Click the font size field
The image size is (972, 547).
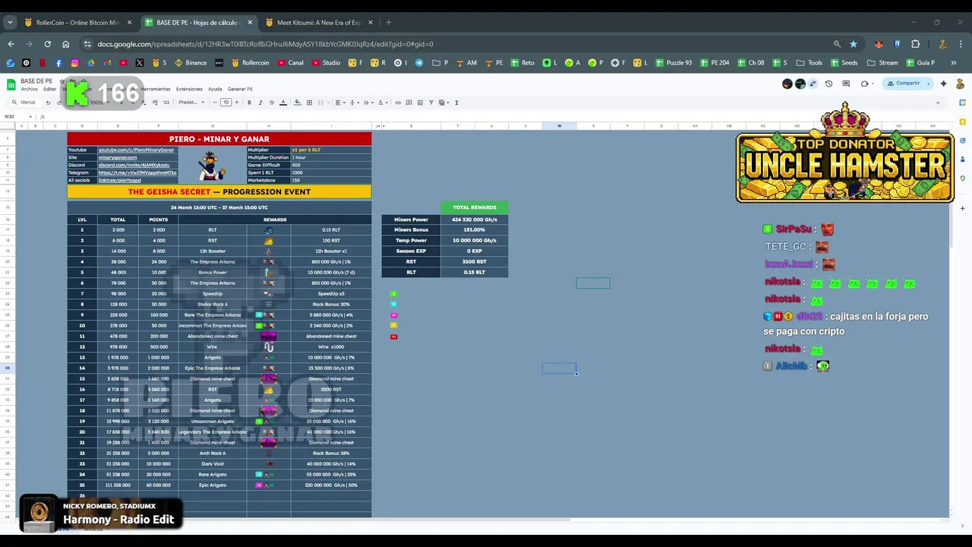(226, 103)
